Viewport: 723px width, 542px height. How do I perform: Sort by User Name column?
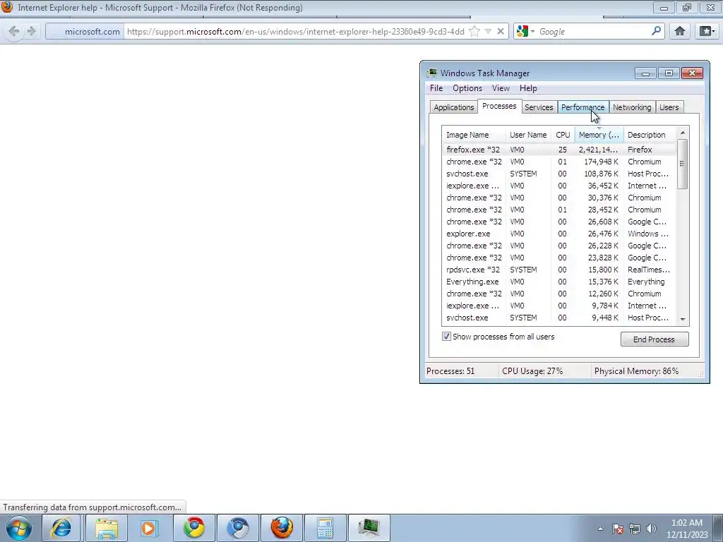[x=528, y=135]
